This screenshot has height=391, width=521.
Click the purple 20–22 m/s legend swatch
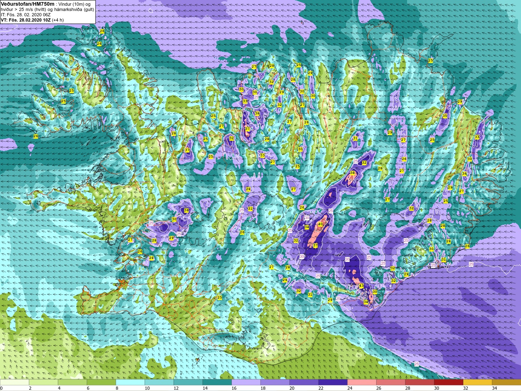tap(304, 382)
